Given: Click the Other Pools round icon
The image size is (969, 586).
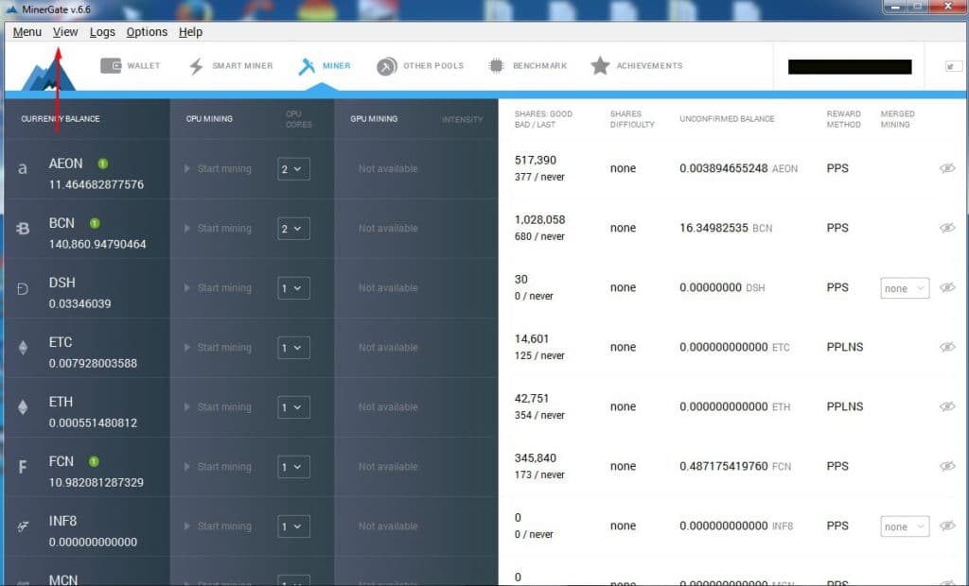Looking at the screenshot, I should (387, 66).
